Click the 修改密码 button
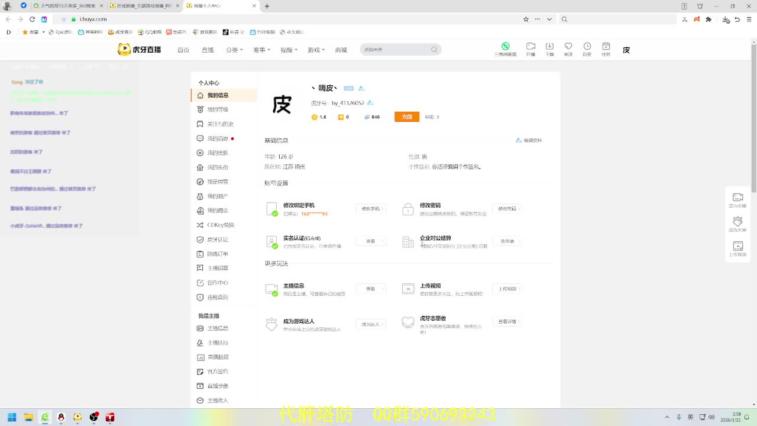This screenshot has width=757, height=426. tap(507, 209)
